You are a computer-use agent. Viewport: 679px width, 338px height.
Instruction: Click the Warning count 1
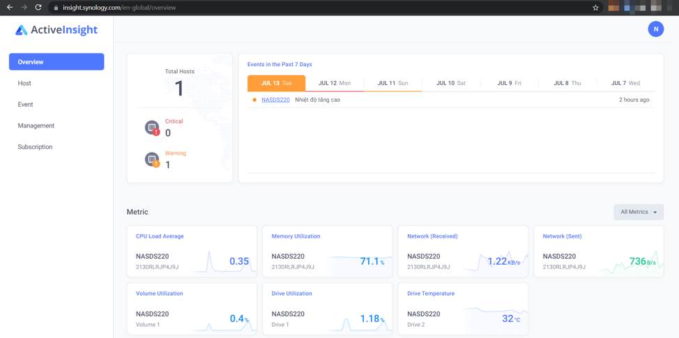pos(168,165)
